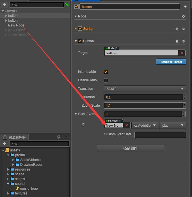Clear the Target node with red X
Screen dimensions: 192x197
click(x=182, y=53)
